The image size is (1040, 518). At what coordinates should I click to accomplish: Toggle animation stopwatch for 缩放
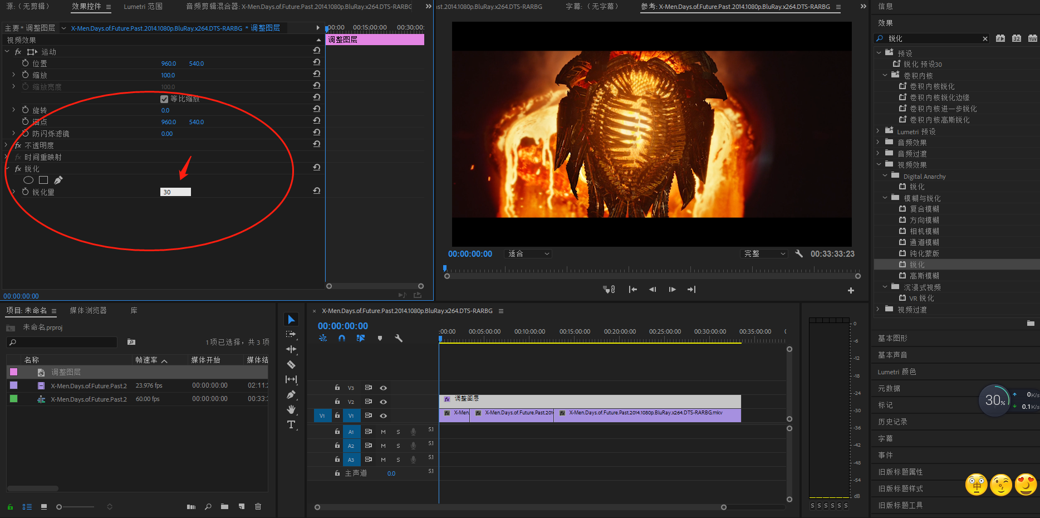pyautogui.click(x=25, y=75)
